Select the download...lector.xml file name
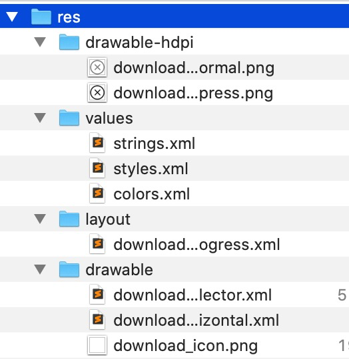Screen dimensions: 349x359 point(192,295)
